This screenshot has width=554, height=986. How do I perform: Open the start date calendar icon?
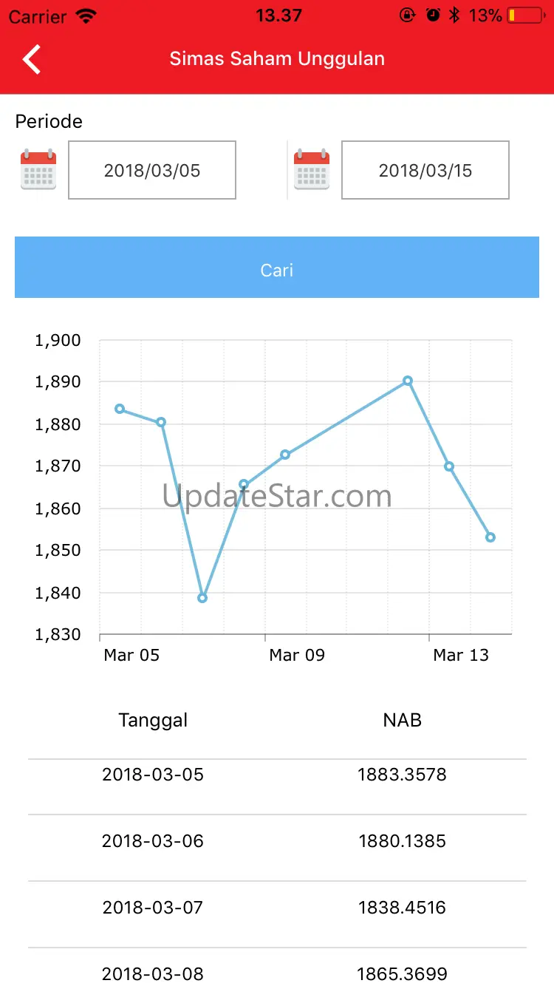pos(38,170)
